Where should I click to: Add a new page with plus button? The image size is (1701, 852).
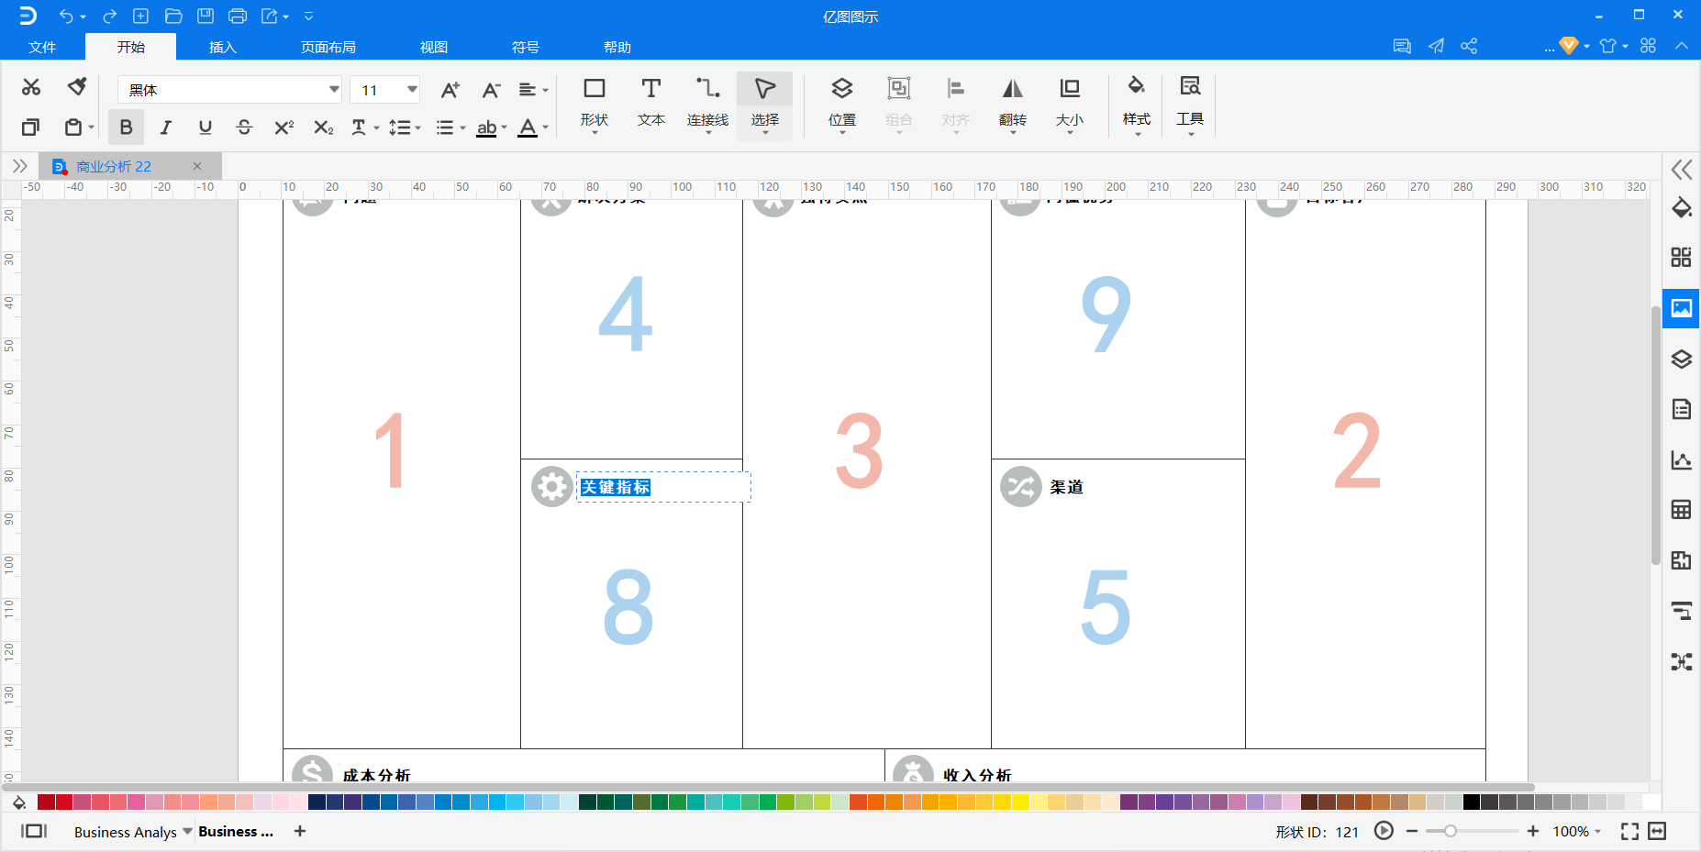[x=300, y=831]
